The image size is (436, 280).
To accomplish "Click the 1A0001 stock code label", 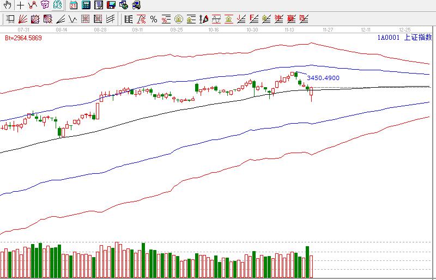I will pos(387,38).
